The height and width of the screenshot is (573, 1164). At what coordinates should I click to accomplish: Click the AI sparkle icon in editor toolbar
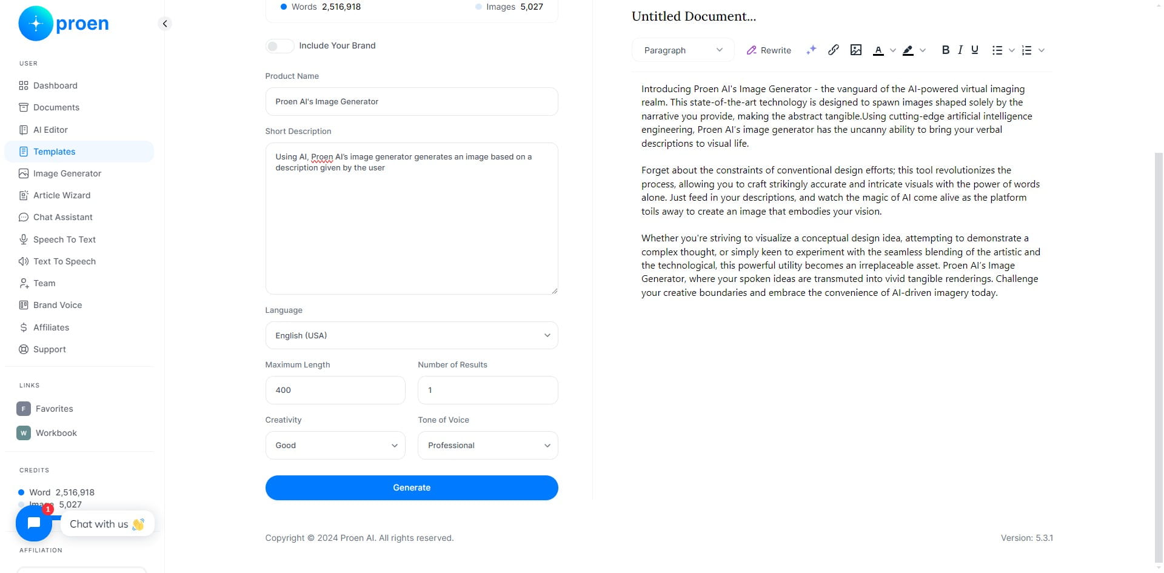[811, 50]
